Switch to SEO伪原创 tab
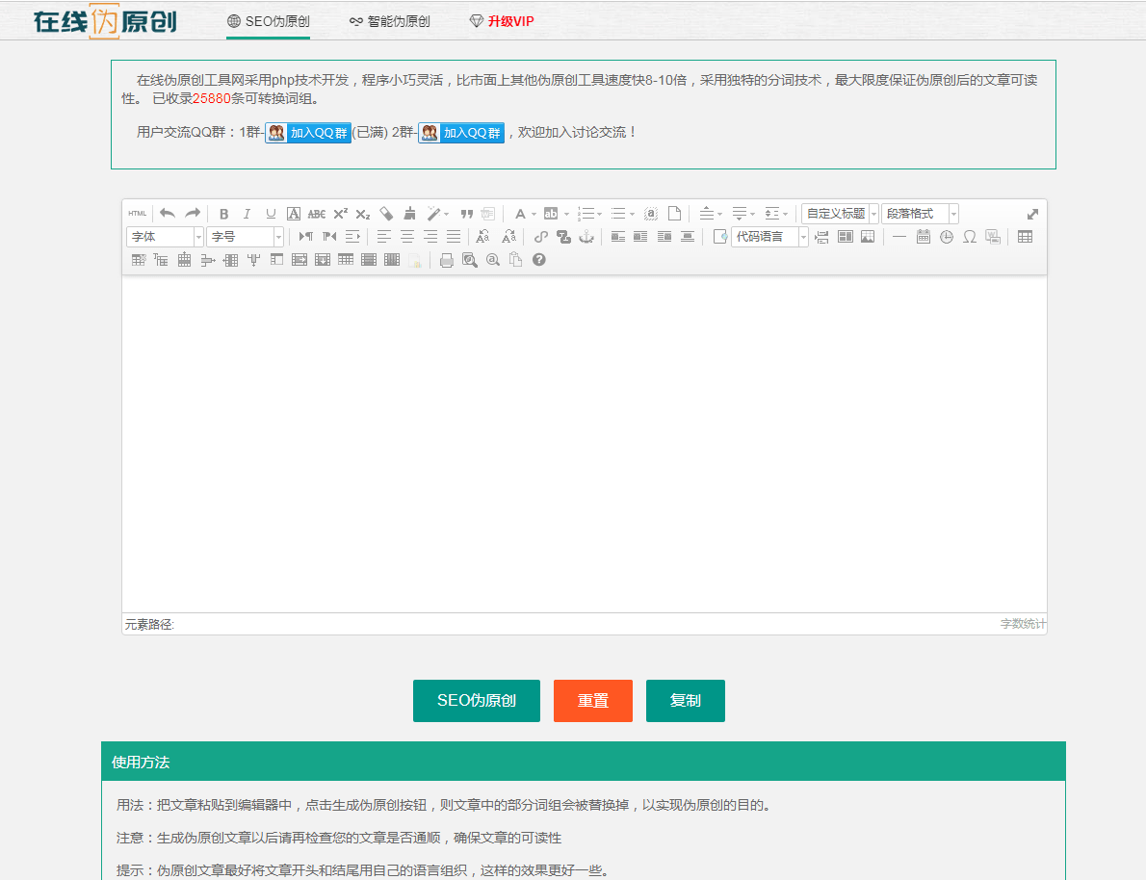The height and width of the screenshot is (880, 1146). pos(269,21)
